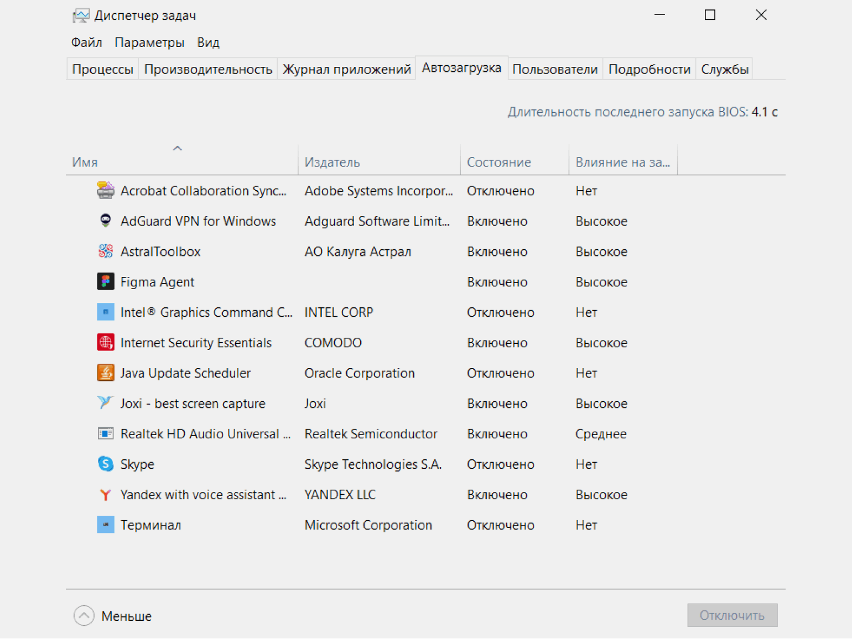Click the Терминал app icon
Viewport: 852px width, 639px height.
click(x=105, y=525)
